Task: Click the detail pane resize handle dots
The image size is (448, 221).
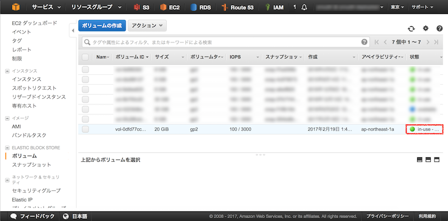Action: 260,155
